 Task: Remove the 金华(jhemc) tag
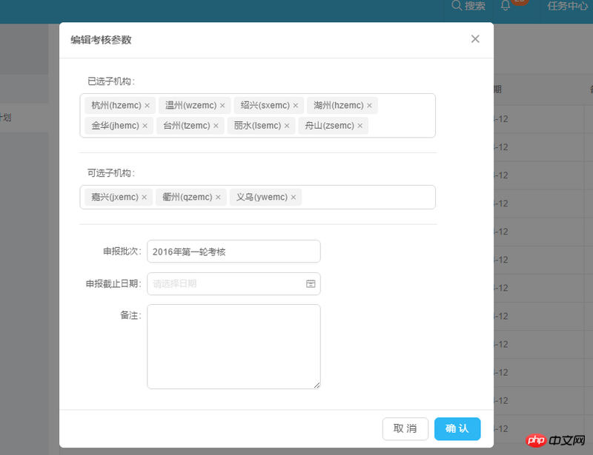[x=145, y=126]
